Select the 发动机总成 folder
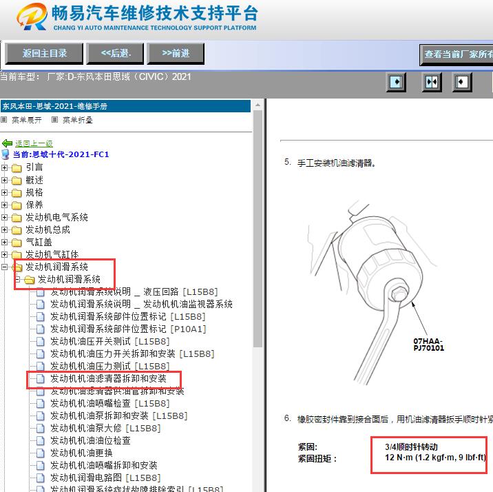 coord(48,229)
